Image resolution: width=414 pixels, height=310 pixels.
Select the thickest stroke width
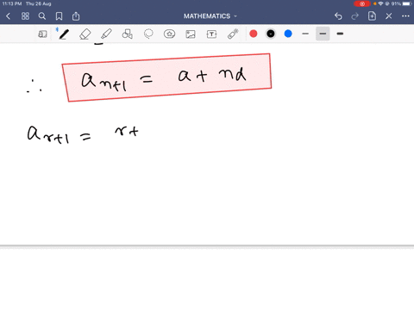[340, 34]
